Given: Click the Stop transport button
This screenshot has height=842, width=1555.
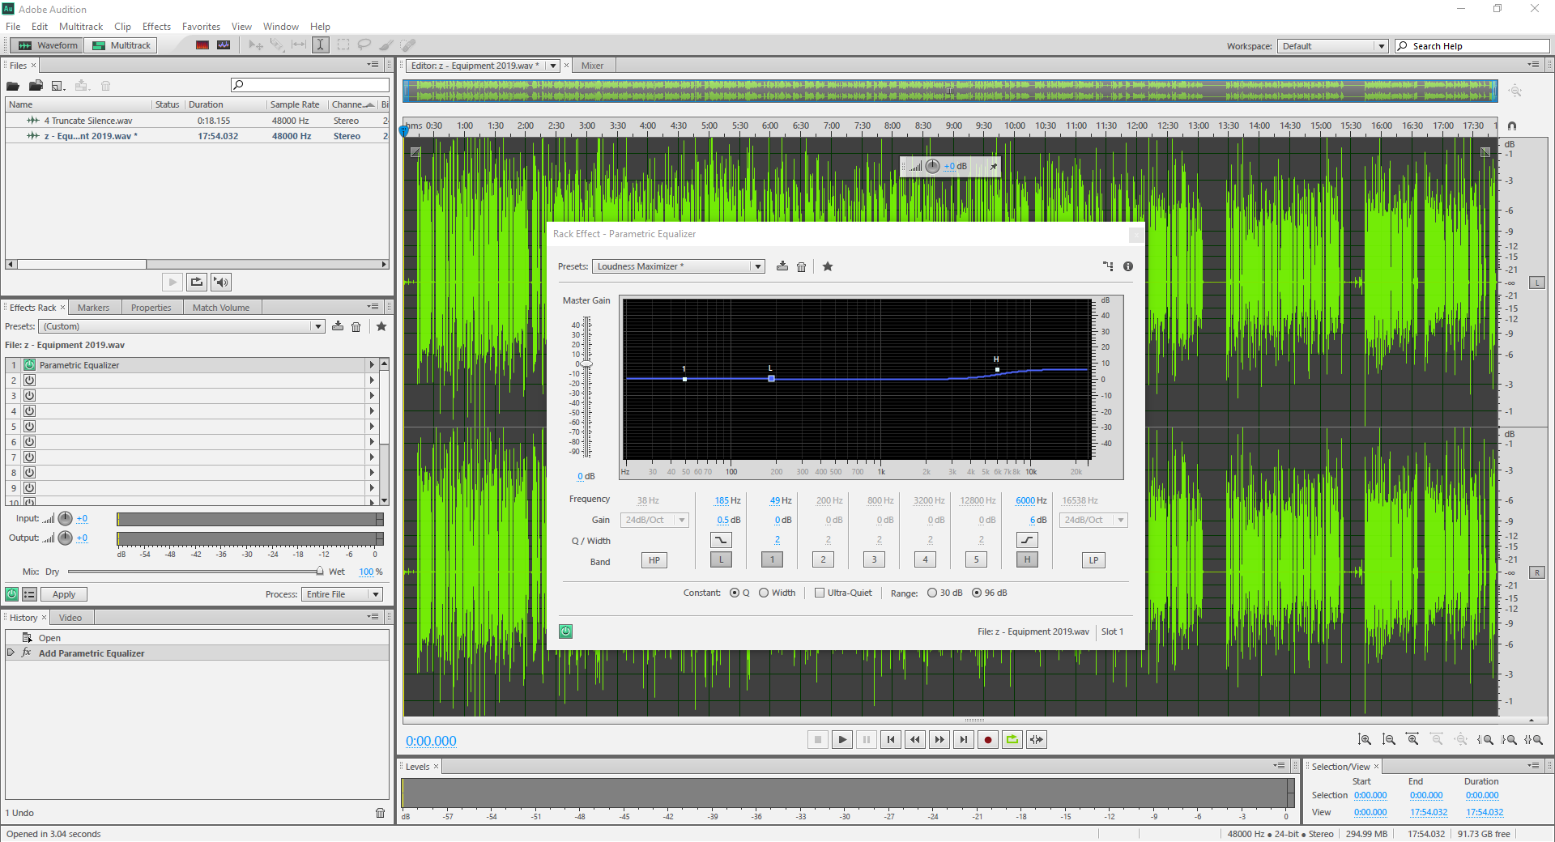Looking at the screenshot, I should 818,739.
